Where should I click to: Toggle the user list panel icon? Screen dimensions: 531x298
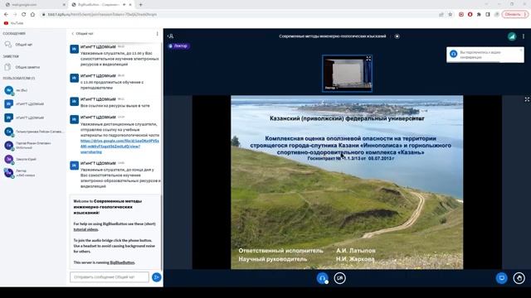click(x=171, y=36)
